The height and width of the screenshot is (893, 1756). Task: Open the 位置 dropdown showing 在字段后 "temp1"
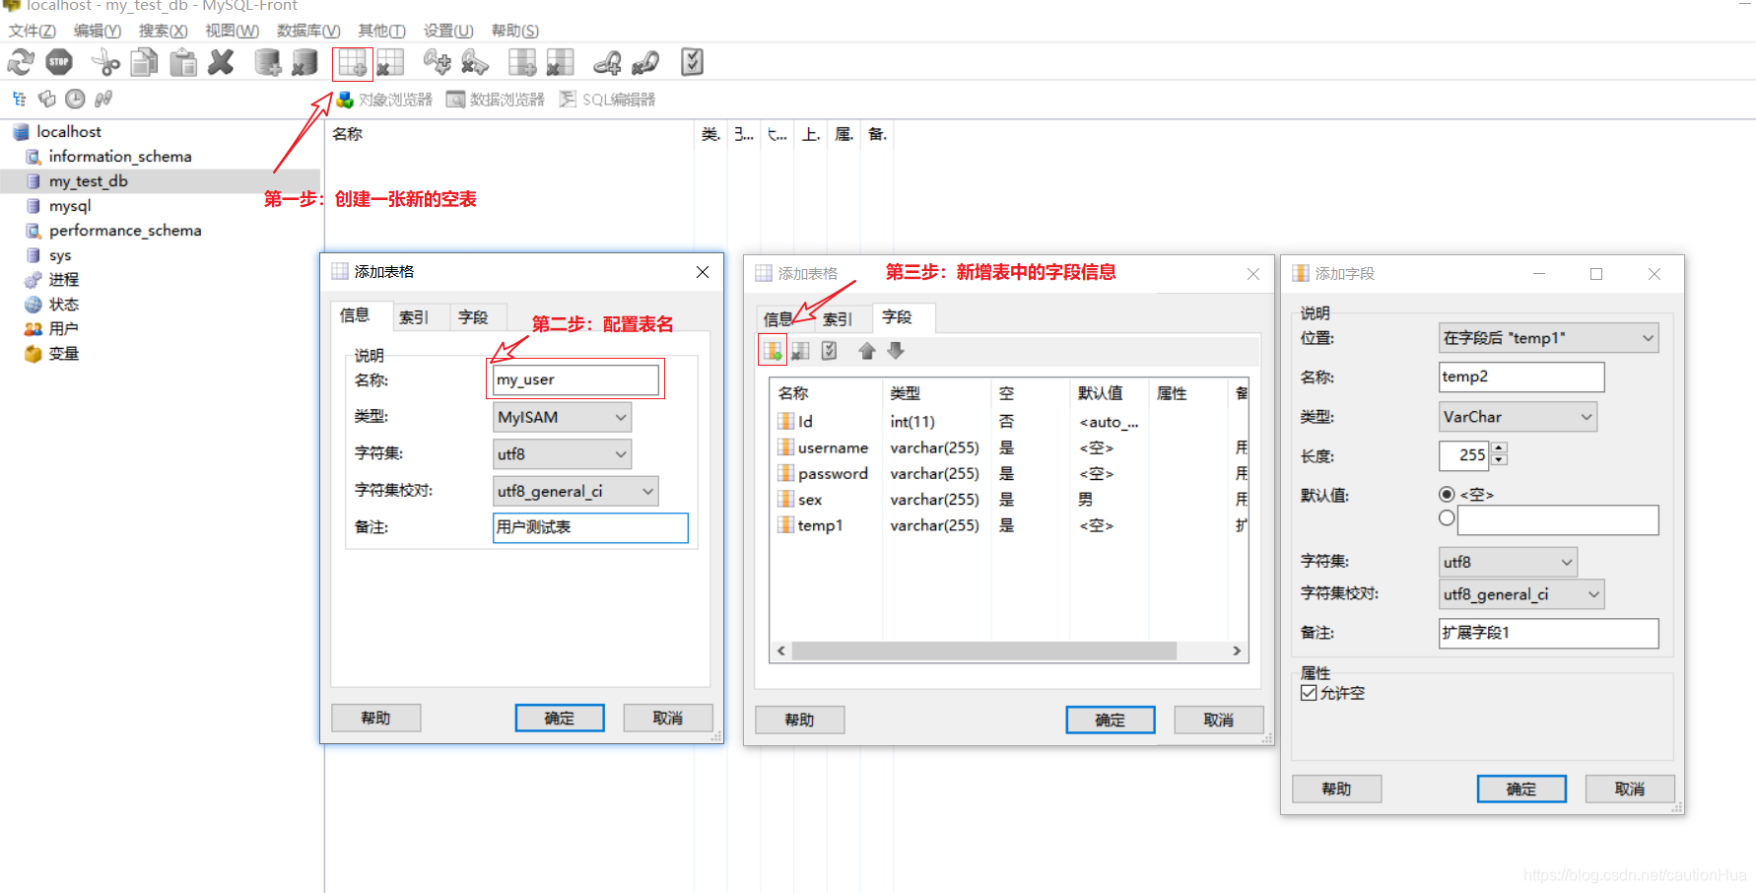click(x=1548, y=338)
